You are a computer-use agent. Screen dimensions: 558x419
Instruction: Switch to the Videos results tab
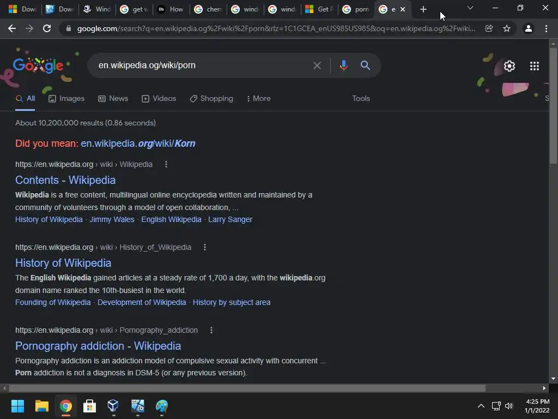159,99
